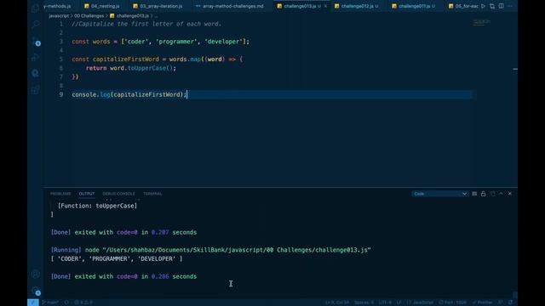
Task: Click the Prettier status item
Action: point(483,303)
